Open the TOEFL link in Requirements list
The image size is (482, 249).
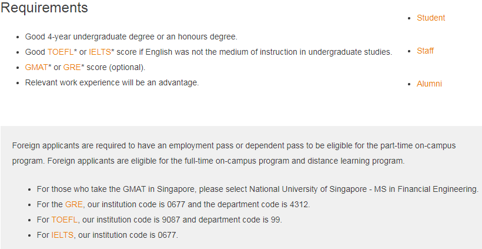[x=61, y=52]
